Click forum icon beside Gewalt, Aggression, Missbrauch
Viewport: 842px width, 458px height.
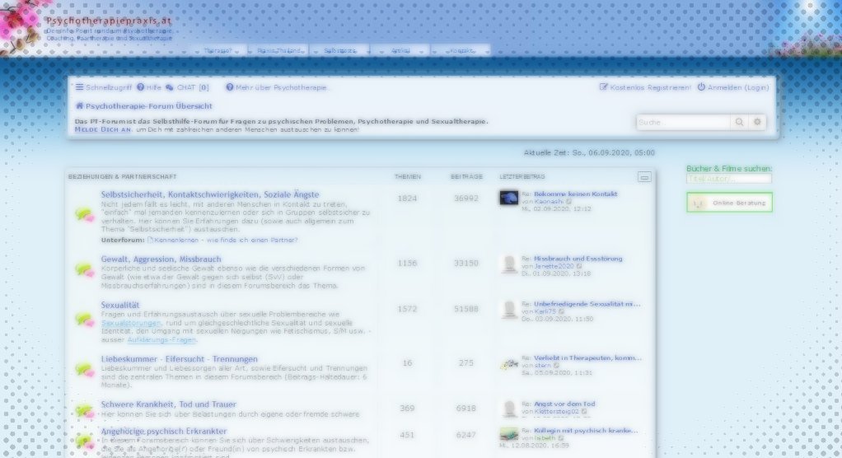84,269
